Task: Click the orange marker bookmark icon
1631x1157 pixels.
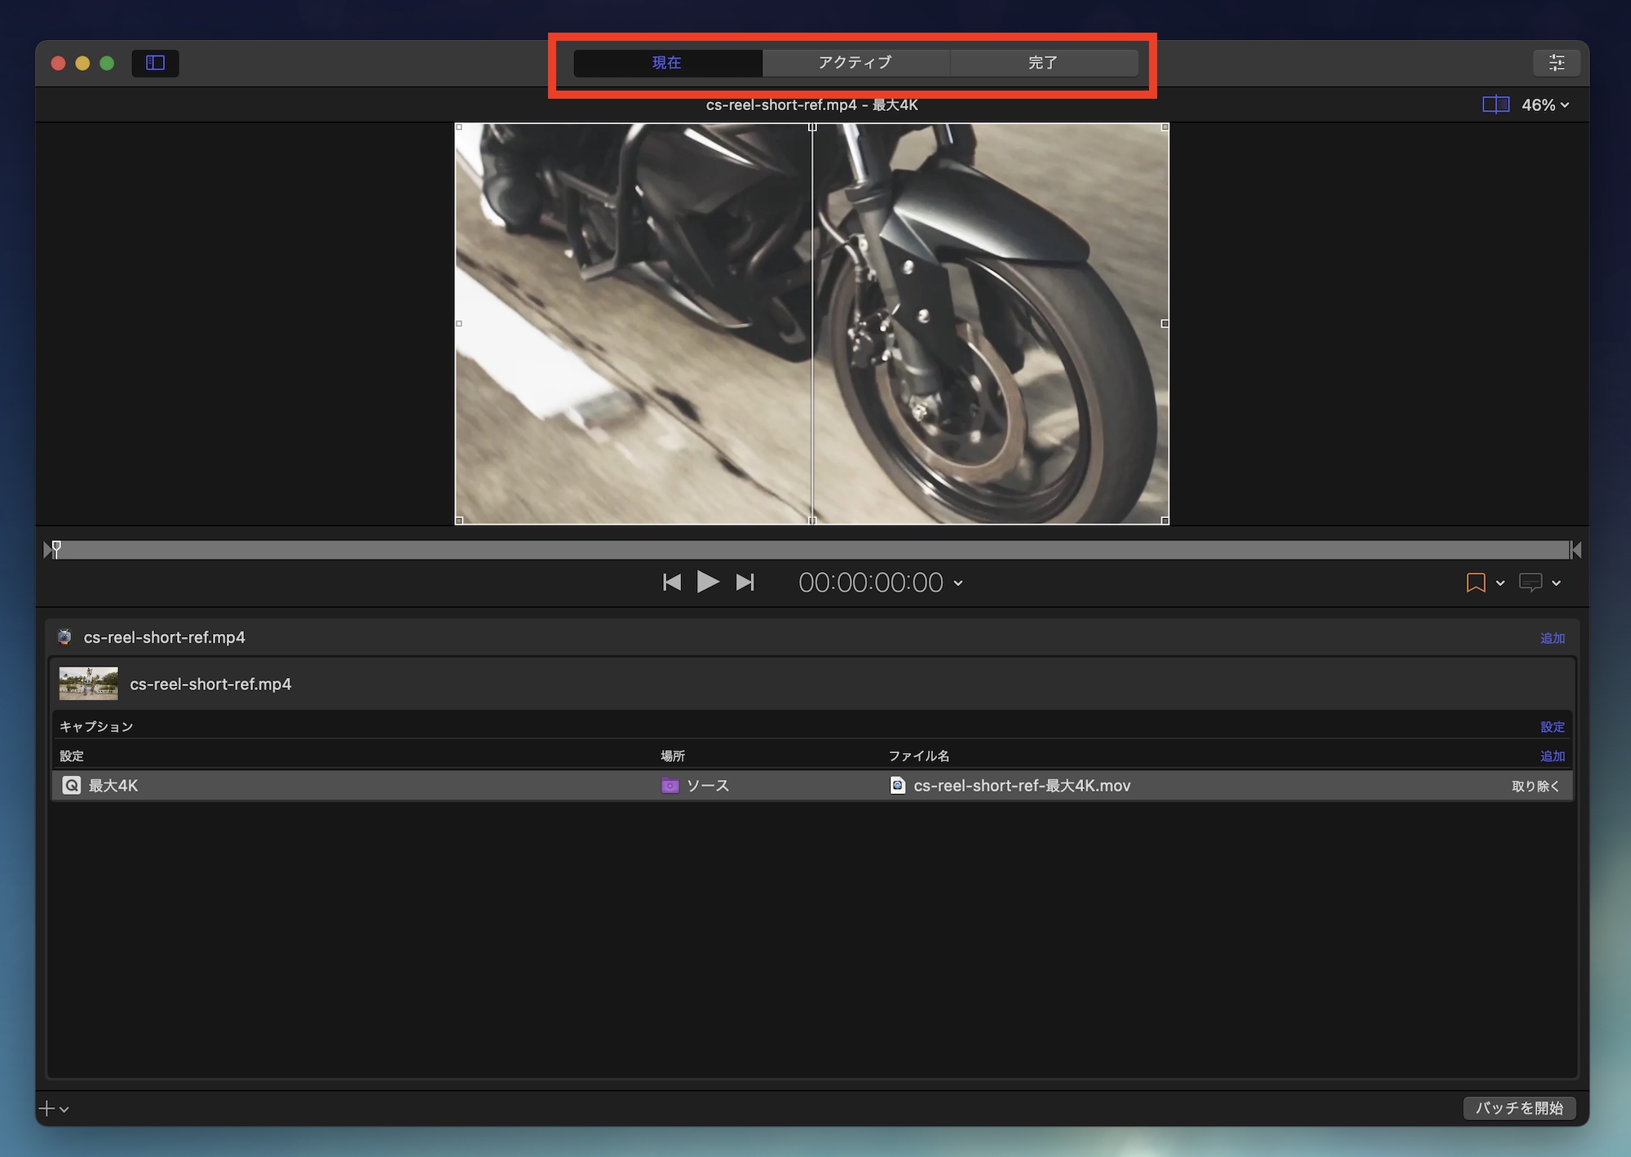Action: pos(1475,583)
